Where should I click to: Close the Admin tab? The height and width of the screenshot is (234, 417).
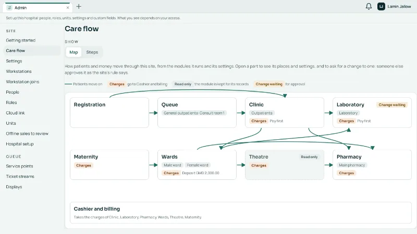(68, 8)
